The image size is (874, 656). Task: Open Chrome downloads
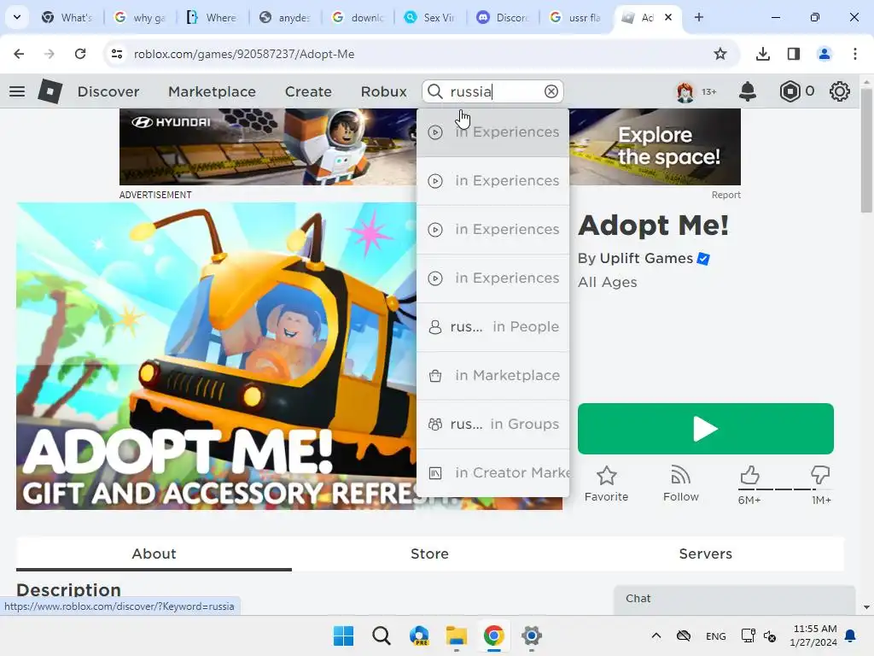tap(762, 54)
